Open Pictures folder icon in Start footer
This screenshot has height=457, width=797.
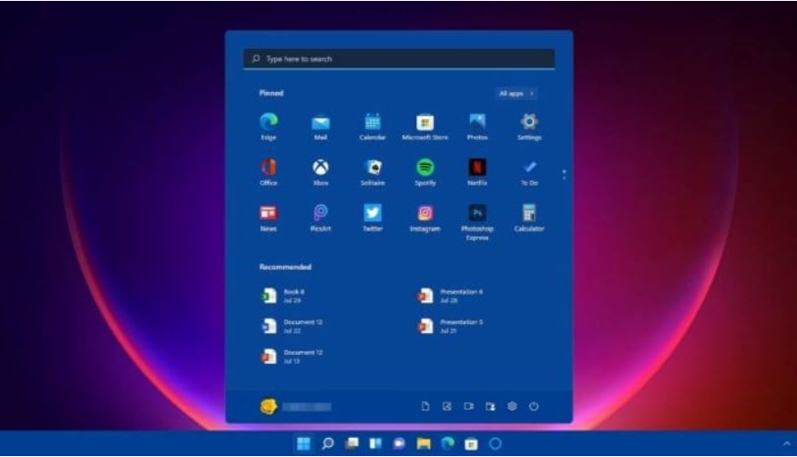pyautogui.click(x=447, y=406)
